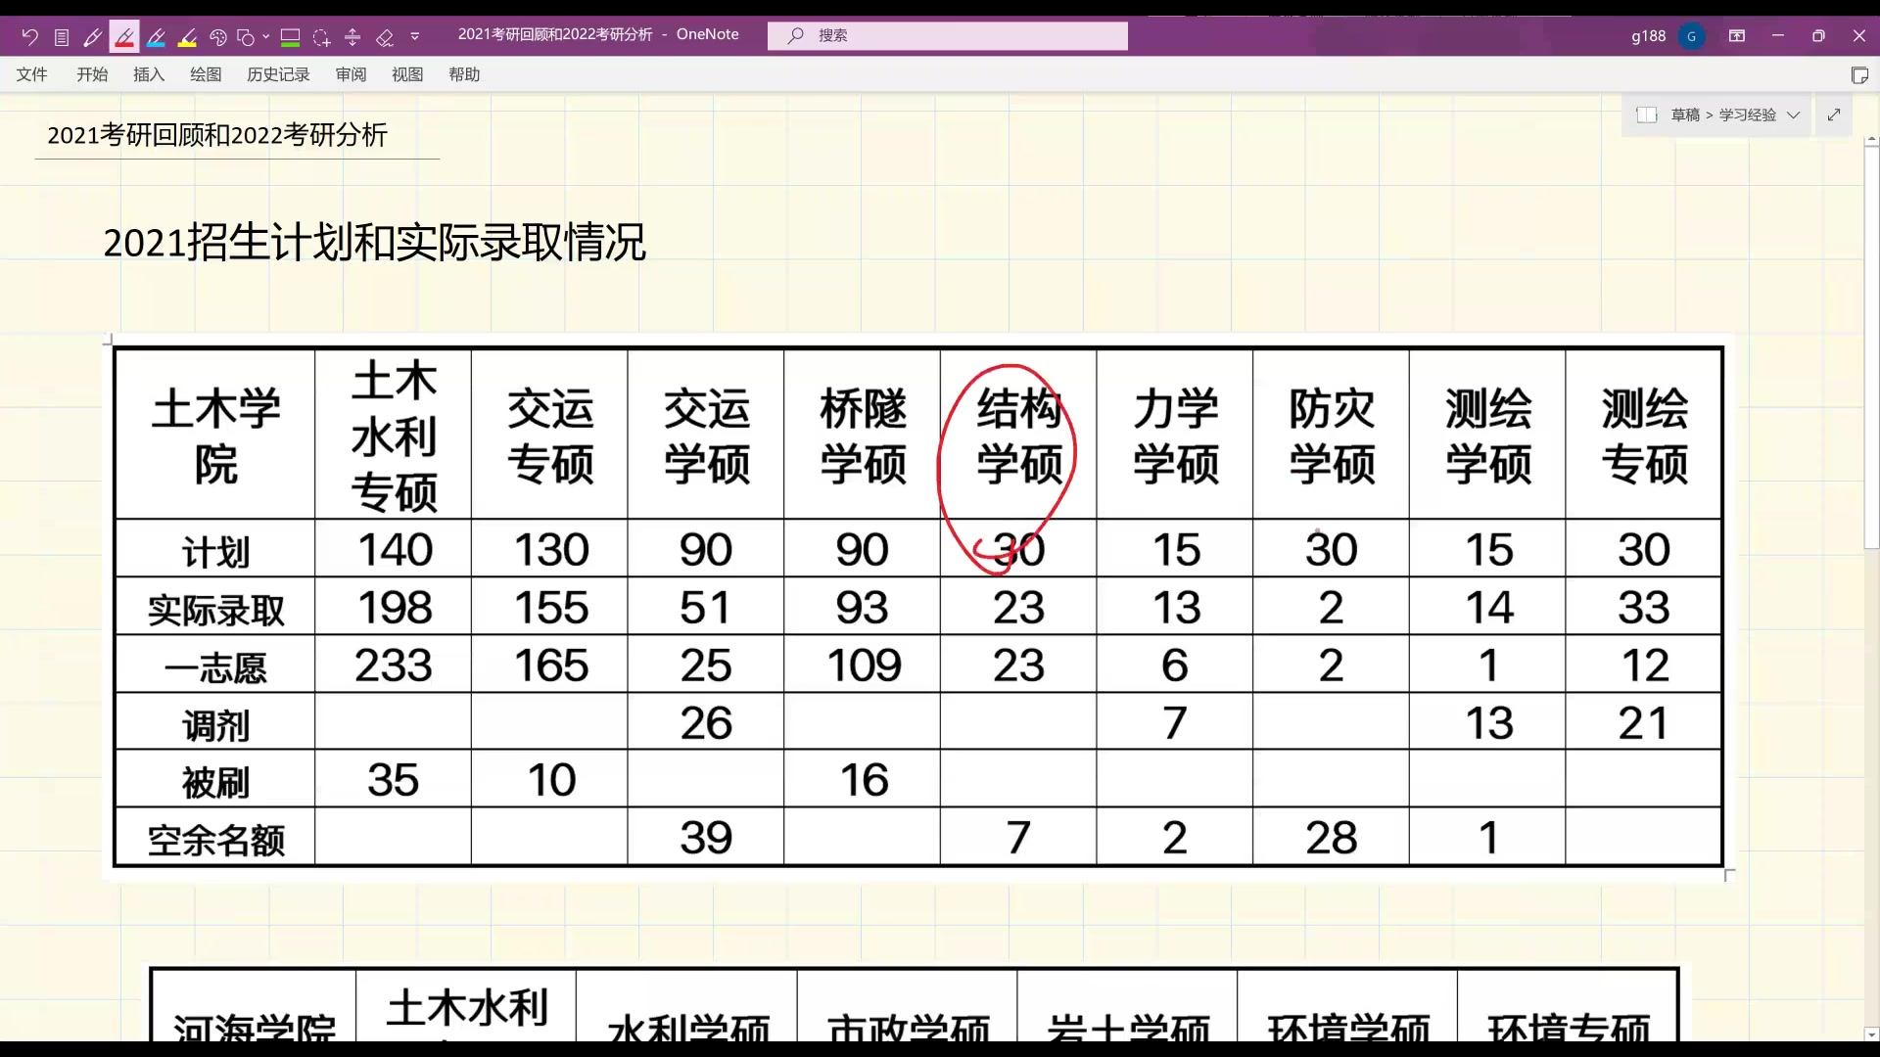Click the 交运专硕 header cell
The height and width of the screenshot is (1057, 1880).
tap(549, 435)
